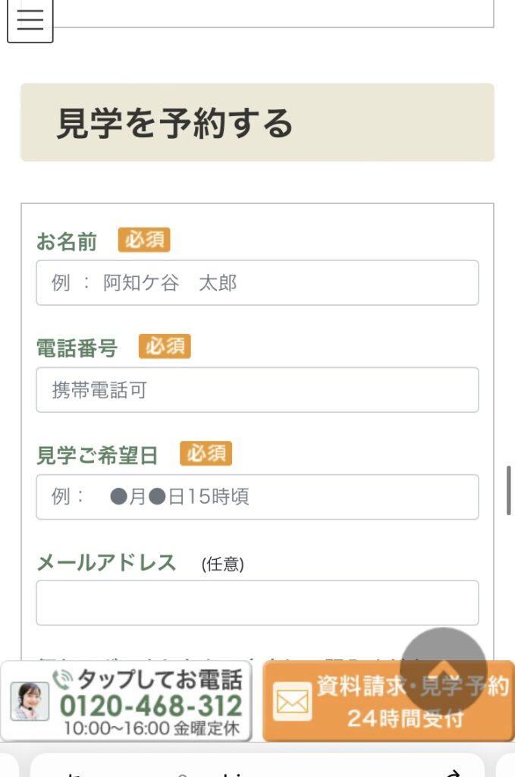Screen dimensions: 515x777
Task: Click the 必須 badge beside お名前
Action: pos(144,240)
